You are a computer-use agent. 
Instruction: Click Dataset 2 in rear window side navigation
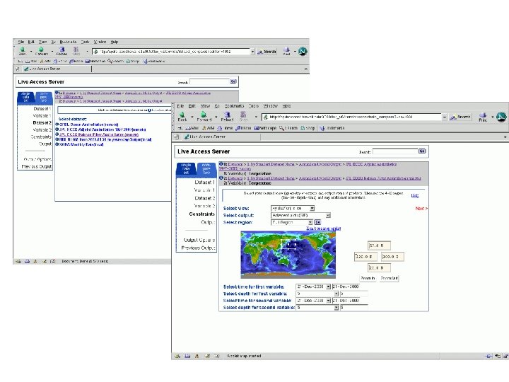point(42,123)
